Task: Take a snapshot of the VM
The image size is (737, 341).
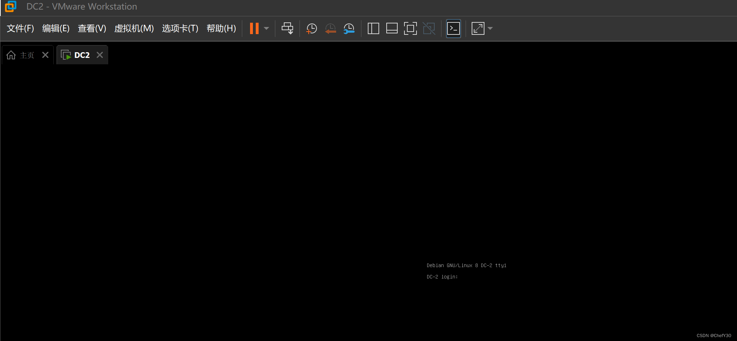Action: pos(312,28)
